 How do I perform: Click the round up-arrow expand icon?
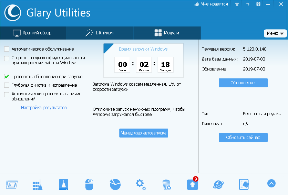(x=271, y=183)
